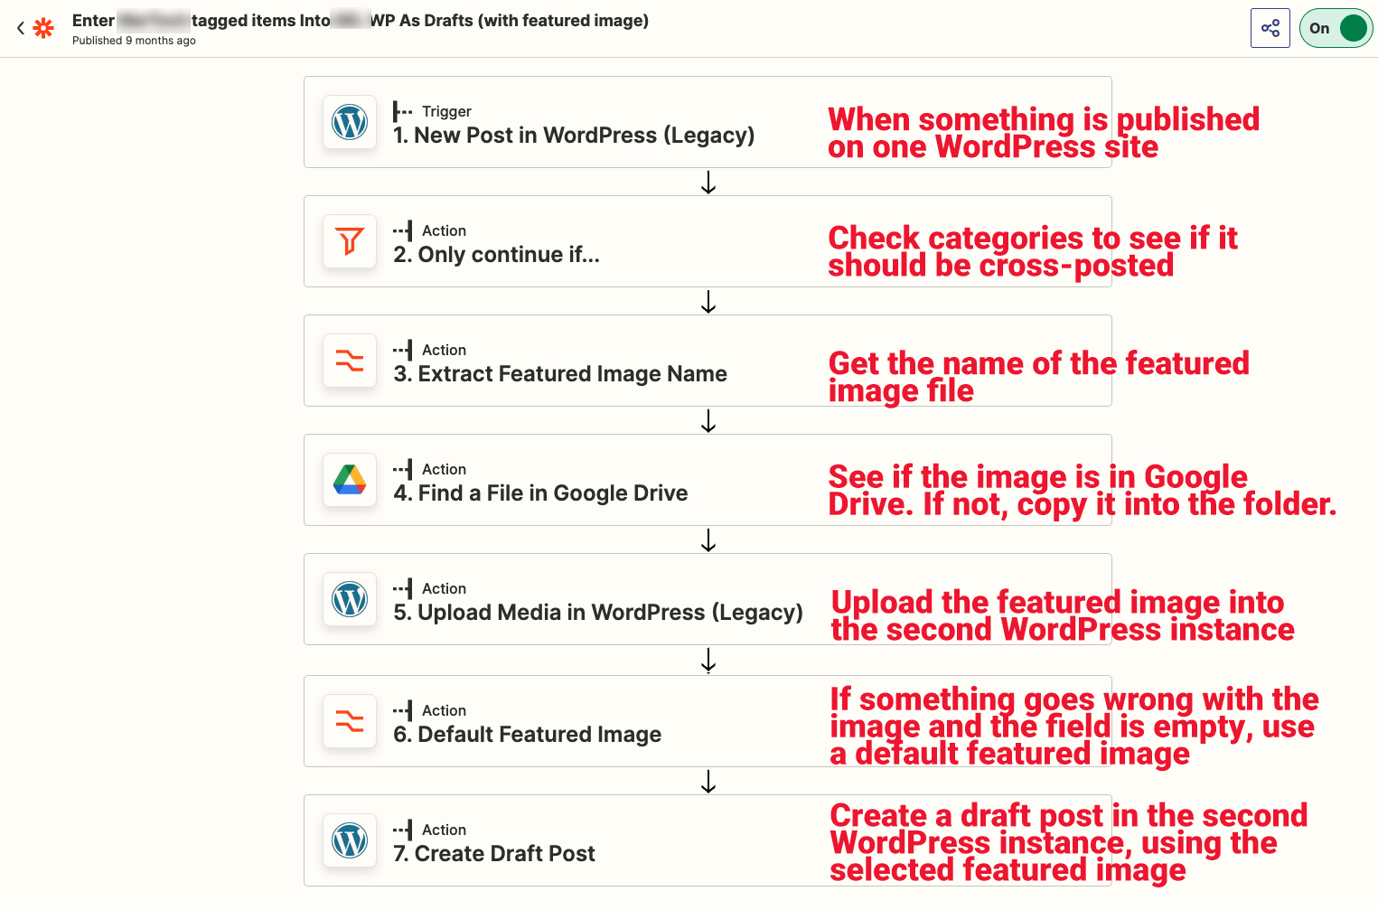Select step '3. Extract Featured Image Name'
The width and height of the screenshot is (1378, 910).
pos(559,374)
